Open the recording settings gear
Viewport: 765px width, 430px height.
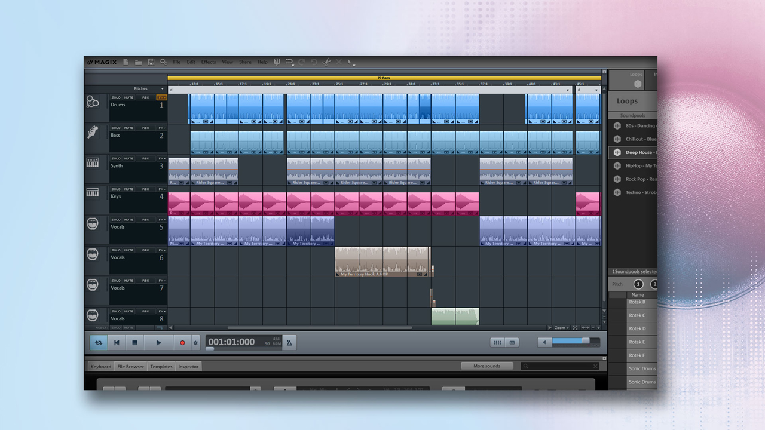[x=195, y=343]
